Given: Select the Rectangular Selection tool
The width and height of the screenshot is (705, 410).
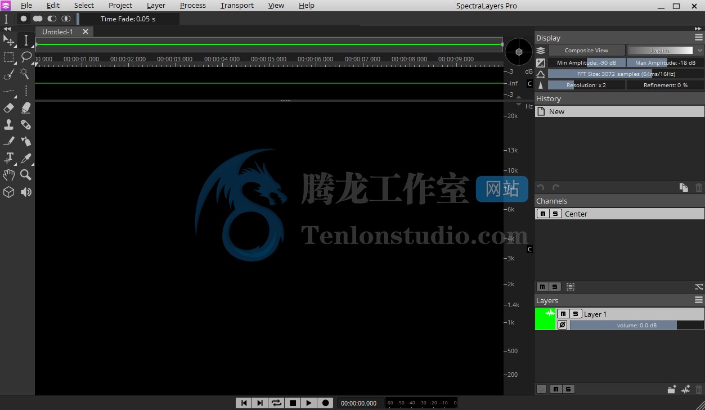Looking at the screenshot, I should pos(9,57).
